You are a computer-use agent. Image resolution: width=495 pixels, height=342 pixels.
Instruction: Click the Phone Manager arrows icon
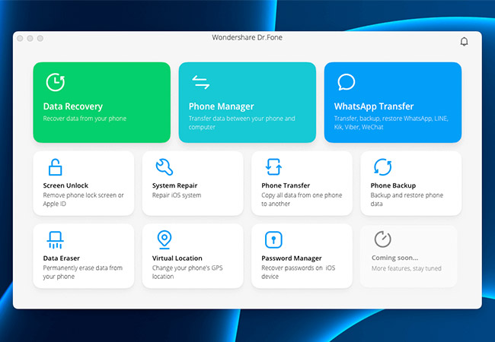click(x=201, y=82)
